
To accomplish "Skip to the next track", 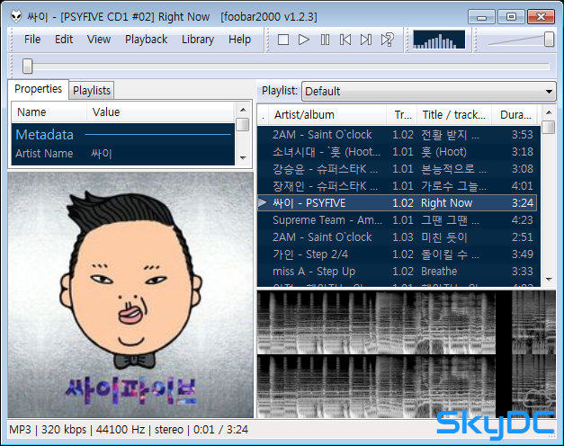I will tap(366, 40).
